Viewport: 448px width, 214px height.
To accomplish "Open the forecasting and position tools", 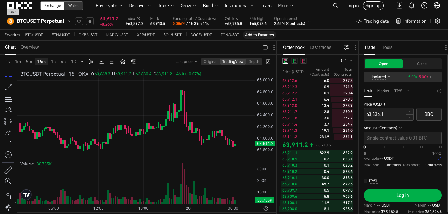I will coord(8,121).
